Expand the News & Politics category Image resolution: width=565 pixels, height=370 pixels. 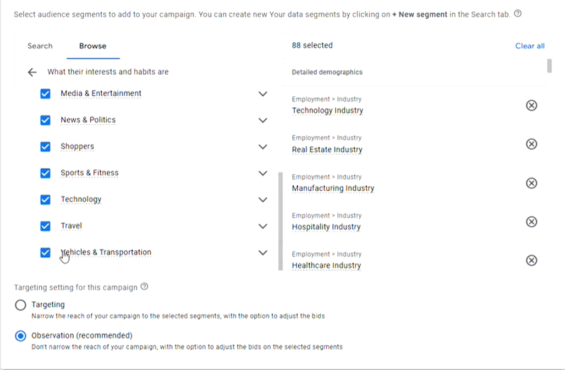[x=263, y=120]
